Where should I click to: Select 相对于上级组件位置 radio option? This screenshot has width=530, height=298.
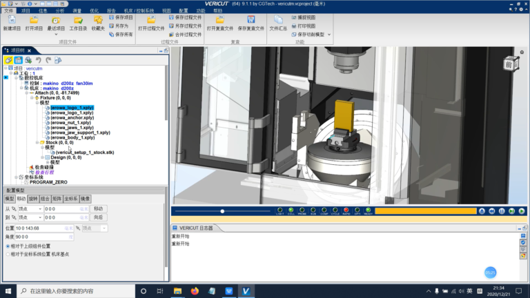8,246
